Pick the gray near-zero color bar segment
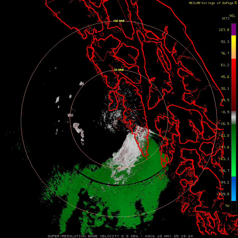 pos(234,118)
